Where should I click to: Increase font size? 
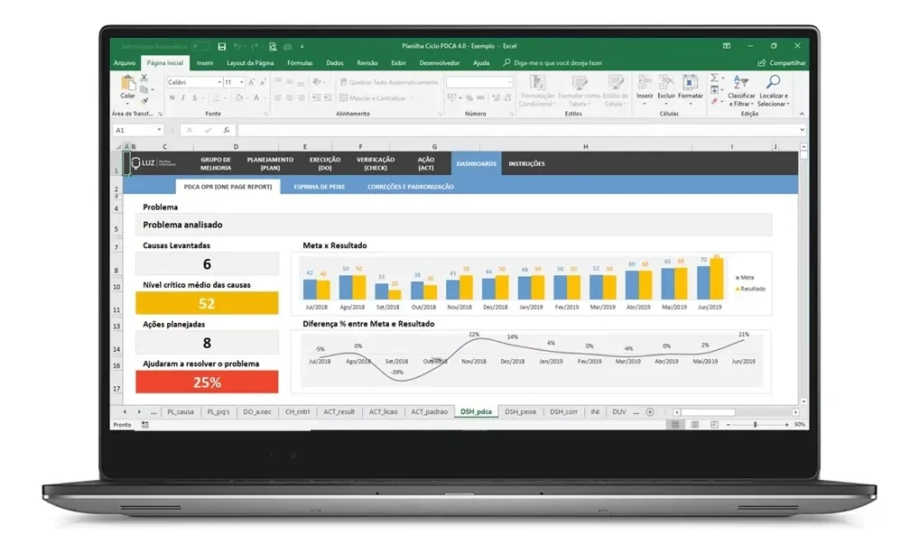(252, 83)
